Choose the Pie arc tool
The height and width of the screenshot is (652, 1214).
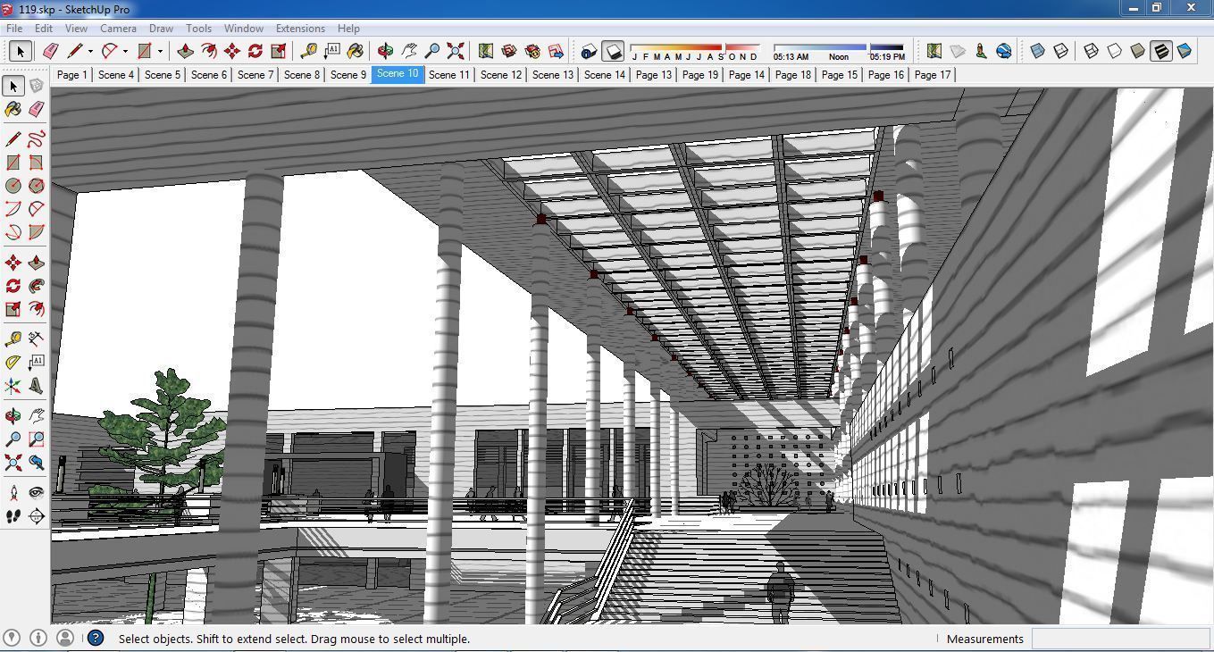[x=36, y=232]
